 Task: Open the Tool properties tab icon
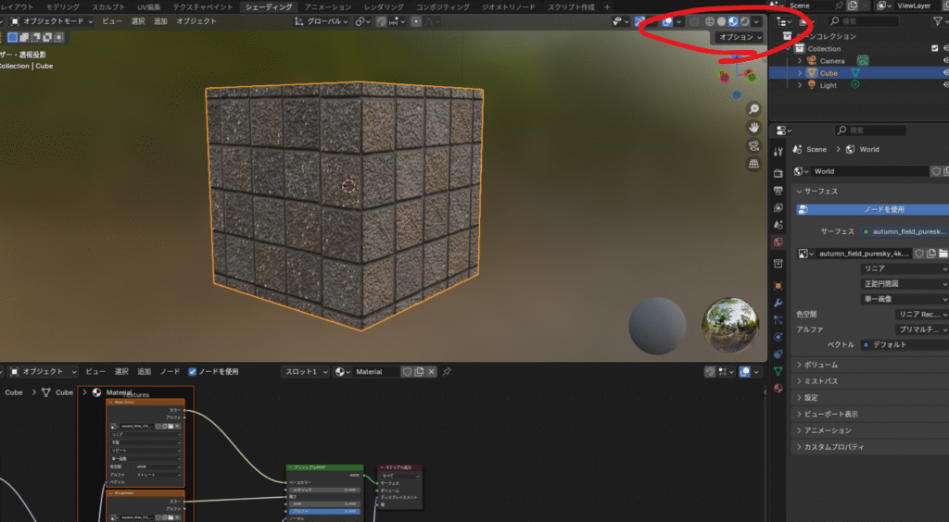point(778,152)
